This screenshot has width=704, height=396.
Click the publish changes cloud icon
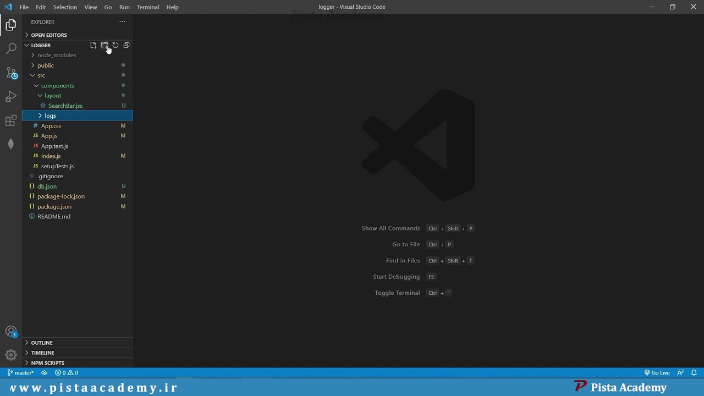(x=45, y=373)
